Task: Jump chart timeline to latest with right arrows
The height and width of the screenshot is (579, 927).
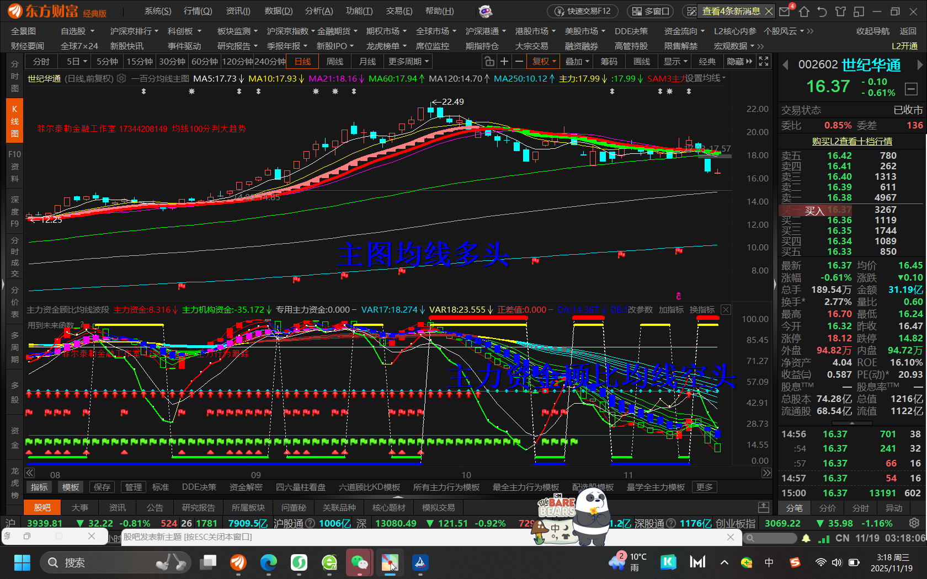Action: coord(766,473)
